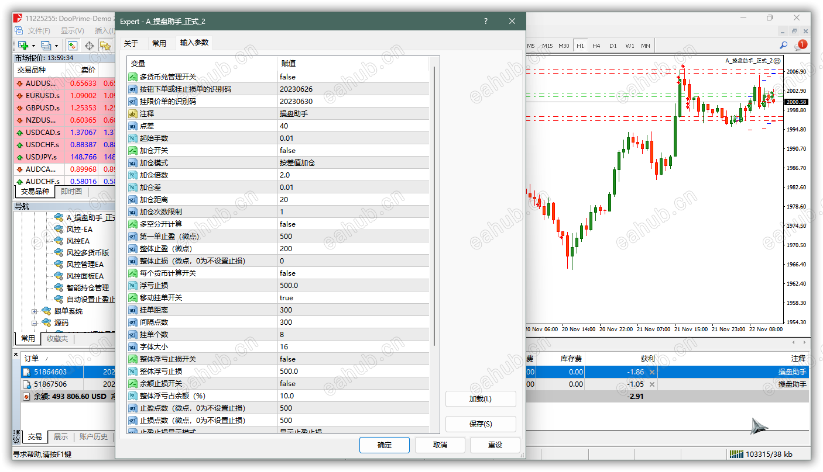Edit the 起始手数 value 0.01
This screenshot has height=472, width=823.
point(353,138)
